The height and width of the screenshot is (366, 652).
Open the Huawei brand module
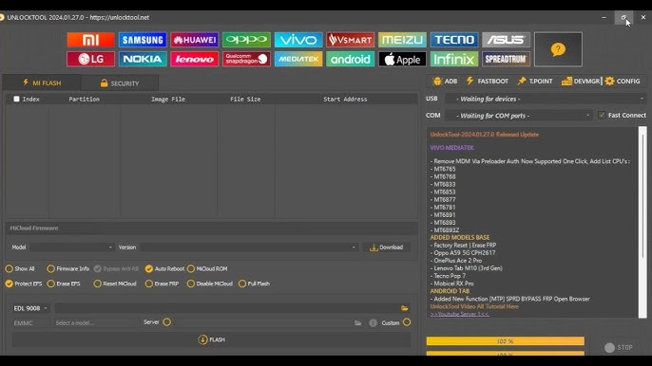195,40
